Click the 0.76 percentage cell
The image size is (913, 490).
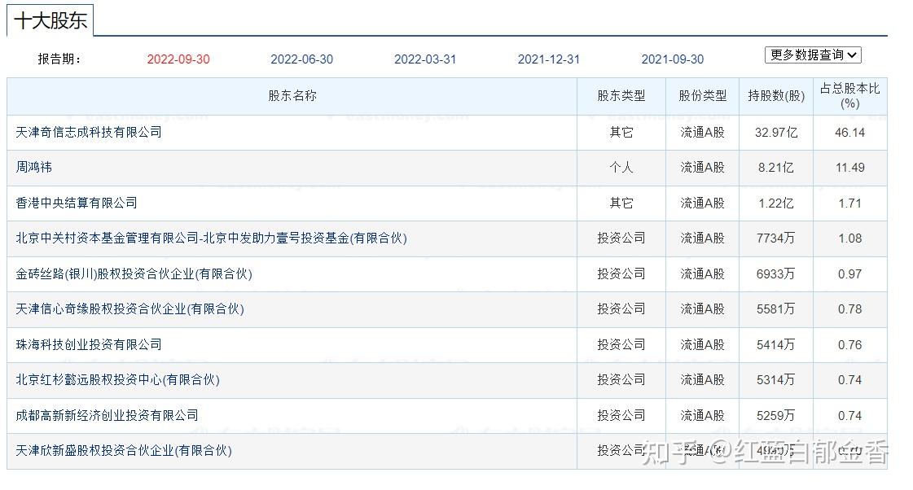click(x=850, y=345)
